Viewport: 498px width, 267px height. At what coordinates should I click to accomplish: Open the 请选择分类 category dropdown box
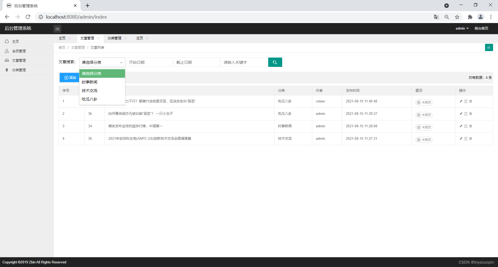(102, 62)
